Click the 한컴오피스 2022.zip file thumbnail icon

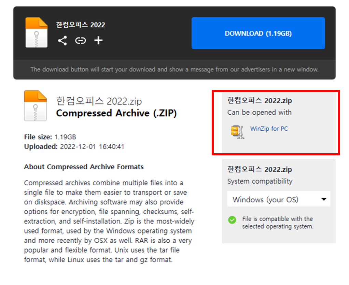(x=36, y=105)
